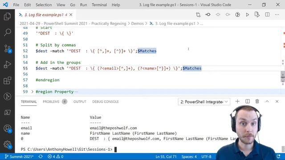Image resolution: width=285 pixels, height=160 pixels.
Task: Open the editor More Actions ellipsis
Action: click(277, 15)
